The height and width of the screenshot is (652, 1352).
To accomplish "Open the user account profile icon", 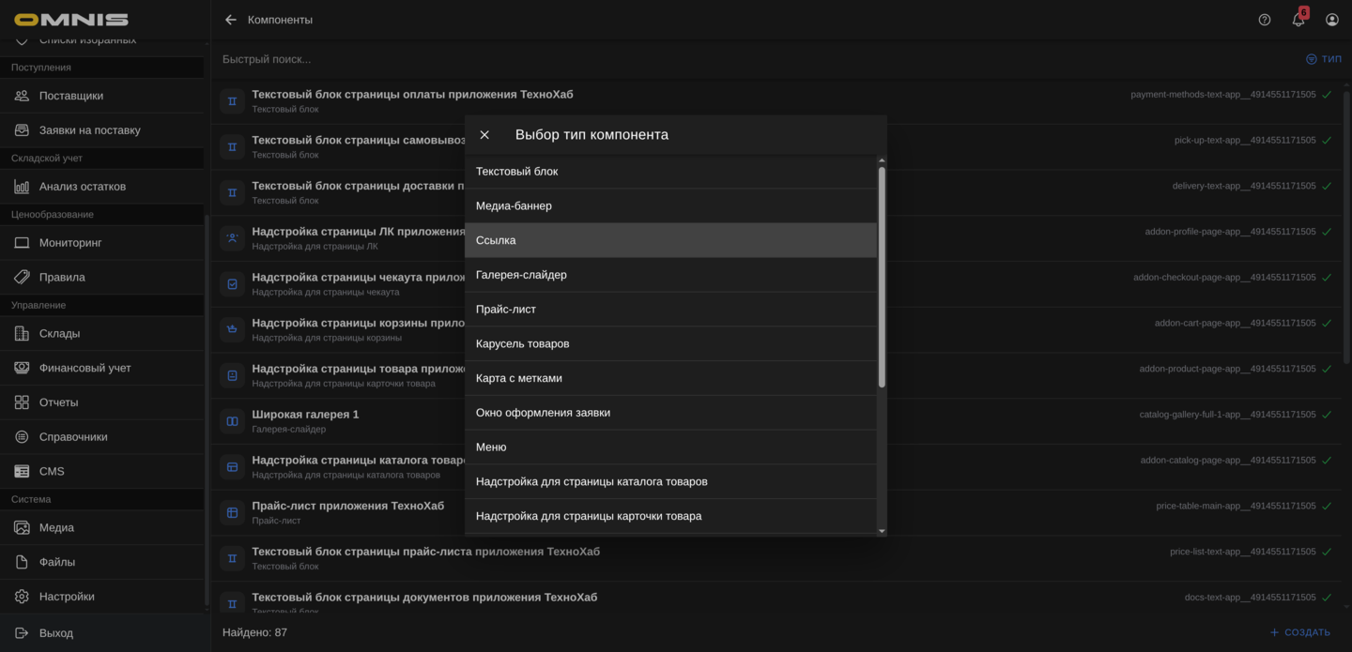I will (x=1332, y=20).
